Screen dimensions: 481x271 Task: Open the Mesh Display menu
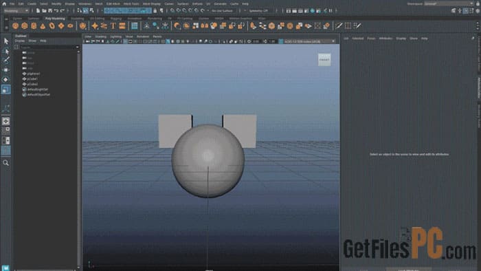[x=152, y=3]
